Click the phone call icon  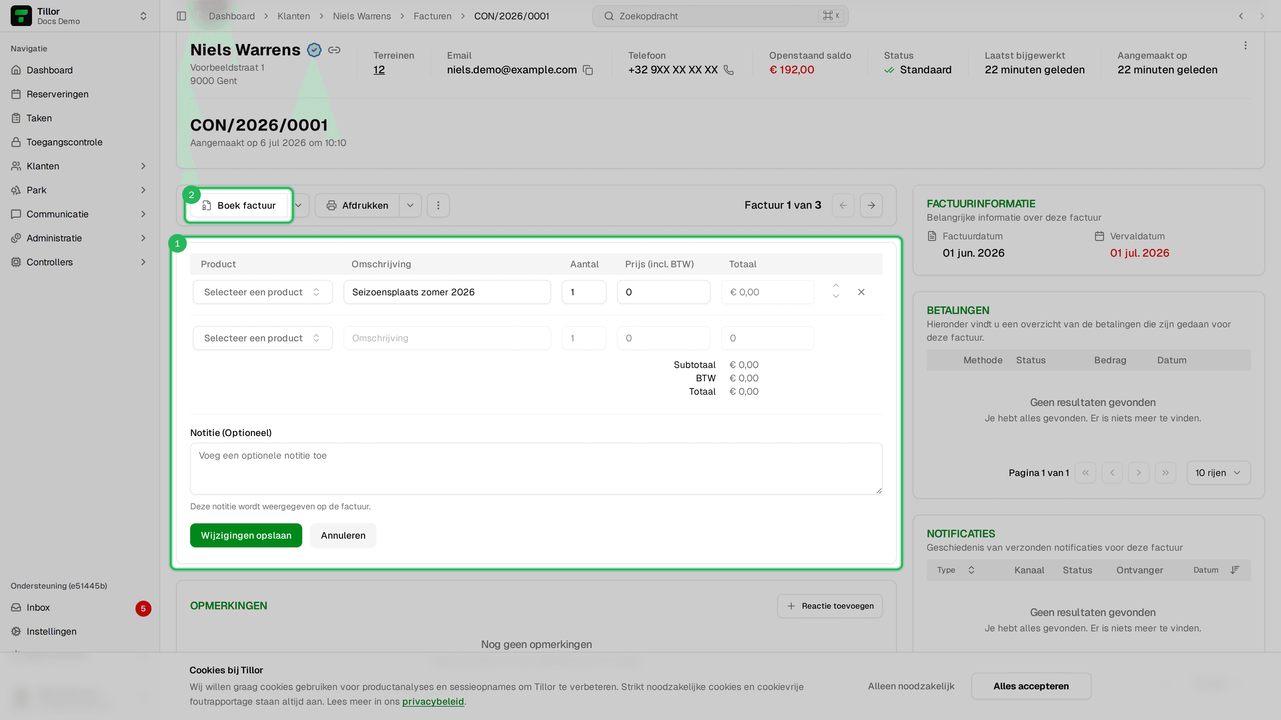tap(729, 70)
